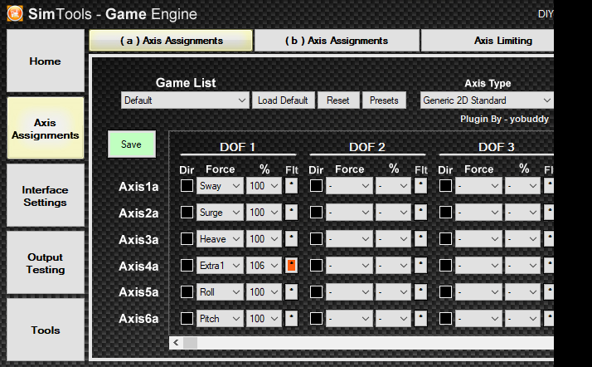
Task: Open the Surge force dropdown for Axis2a
Action: tap(220, 212)
